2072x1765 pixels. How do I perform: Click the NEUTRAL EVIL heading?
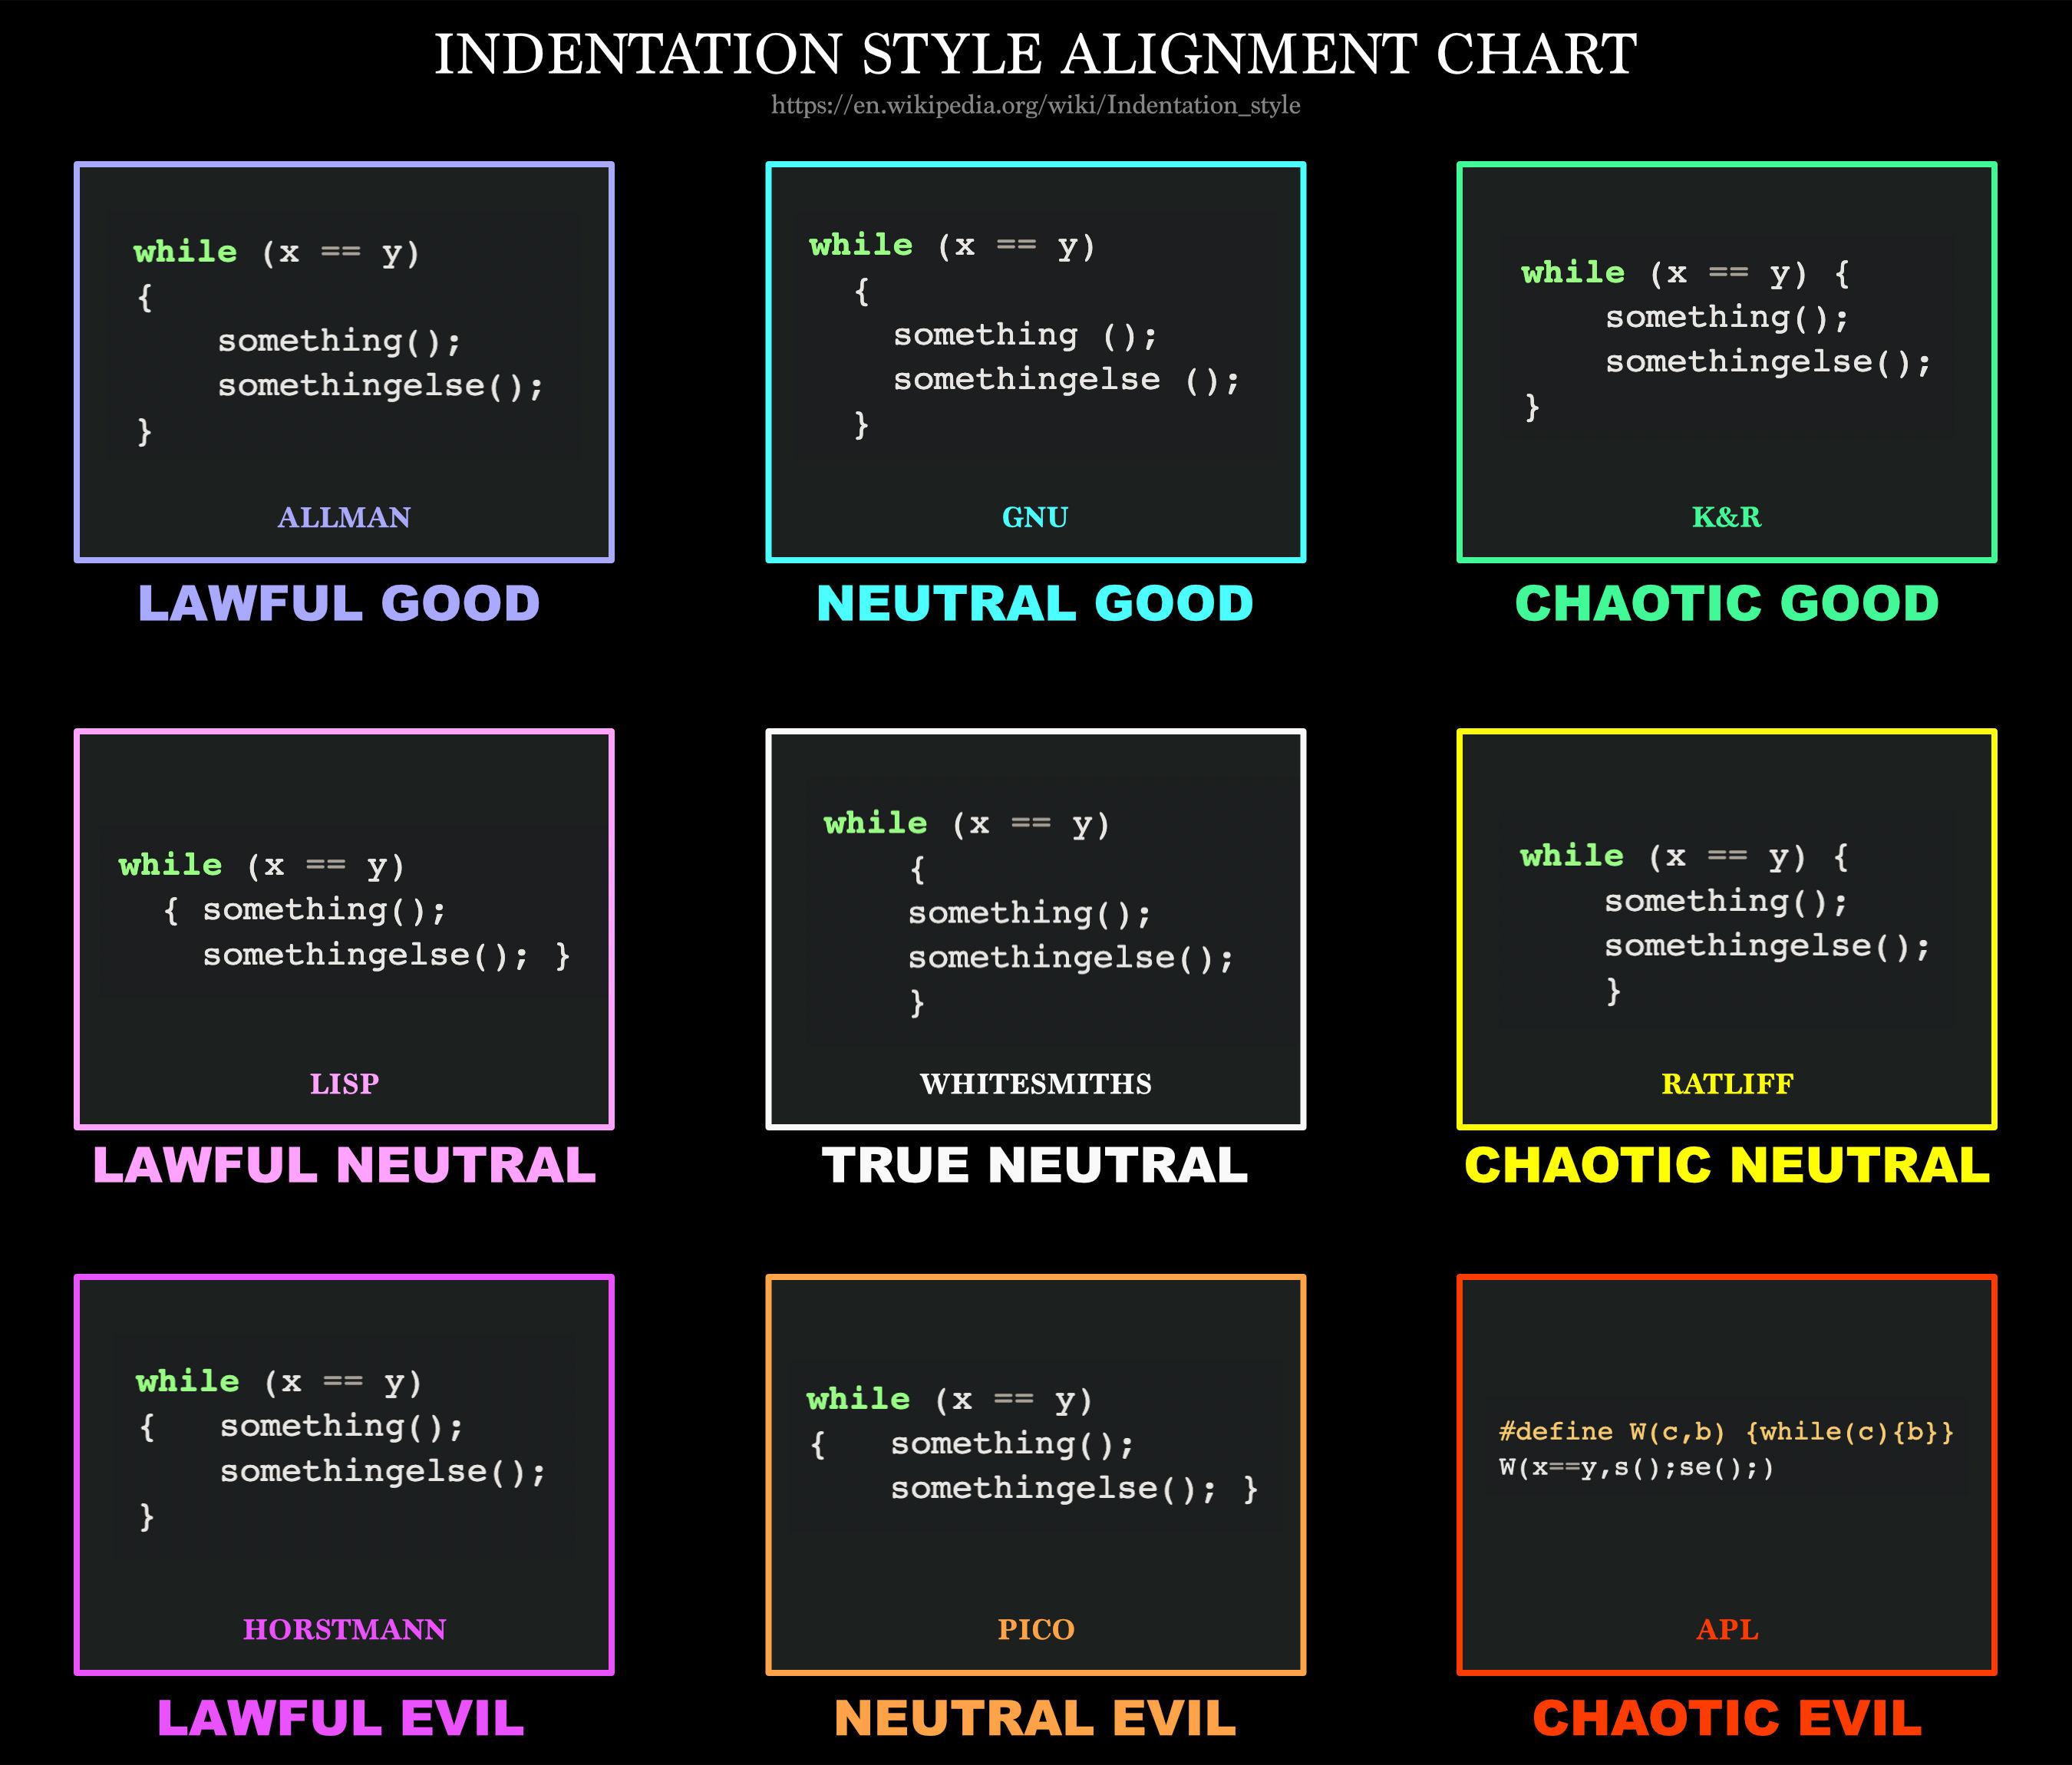pos(1035,1719)
